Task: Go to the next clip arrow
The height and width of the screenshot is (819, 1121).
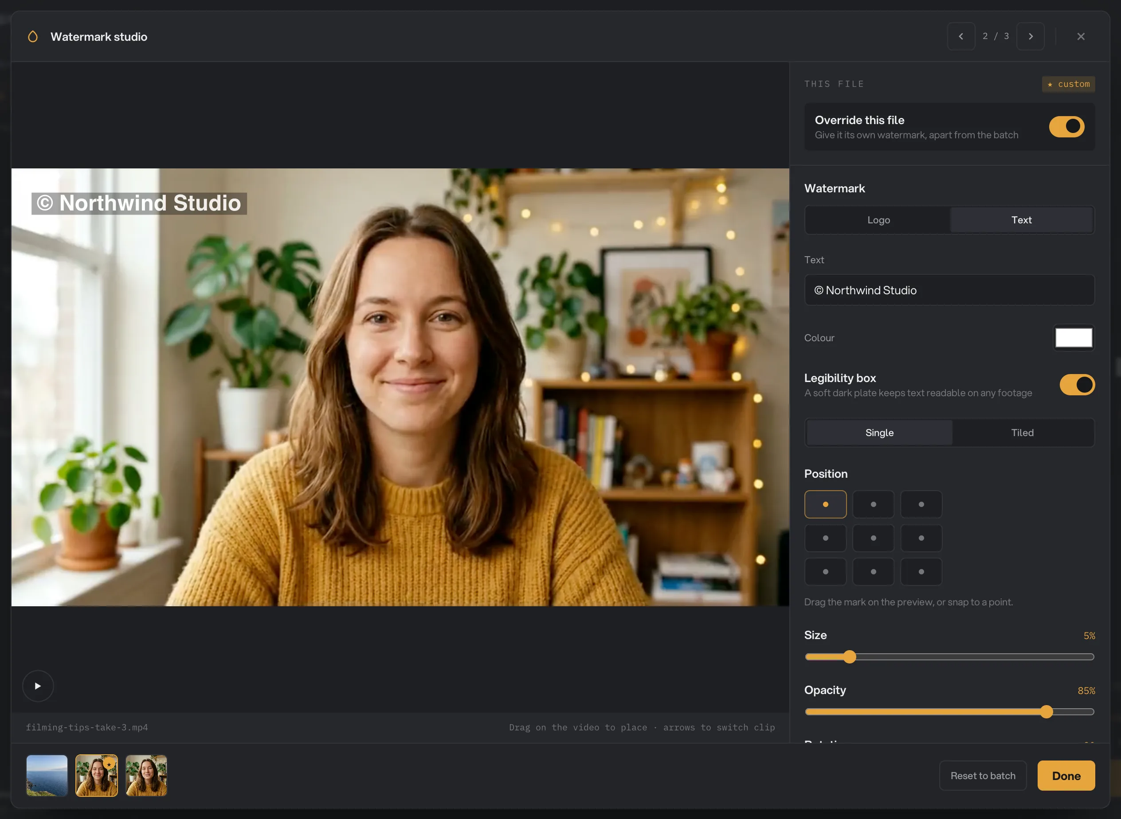Action: pyautogui.click(x=1030, y=36)
